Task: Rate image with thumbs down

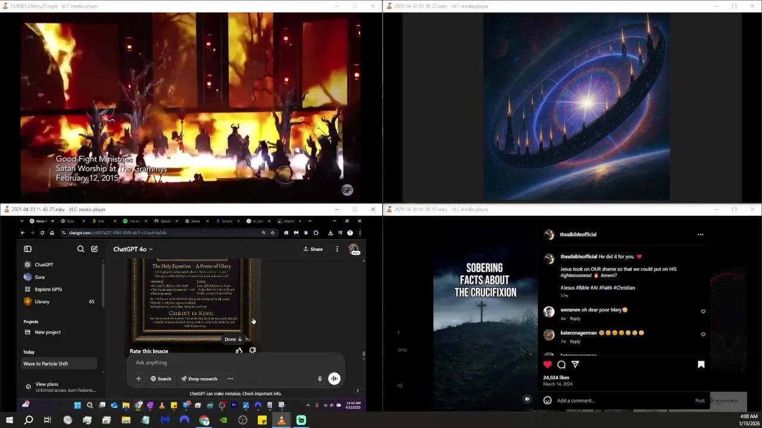Action: (252, 351)
